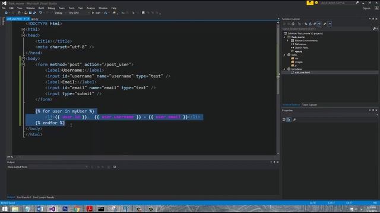Open File Explorer from the taskbar
Image resolution: width=380 pixels, height=213 pixels.
click(15, 209)
